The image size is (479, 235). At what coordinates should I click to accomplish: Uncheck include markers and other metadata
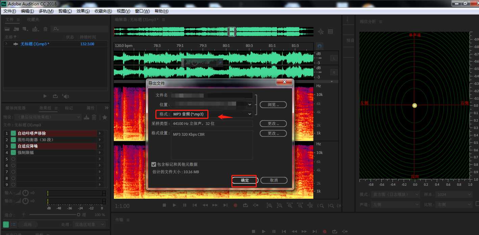click(154, 164)
